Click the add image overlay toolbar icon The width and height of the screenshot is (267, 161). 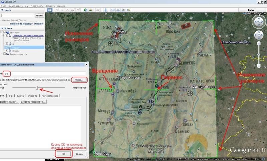pos(73,10)
